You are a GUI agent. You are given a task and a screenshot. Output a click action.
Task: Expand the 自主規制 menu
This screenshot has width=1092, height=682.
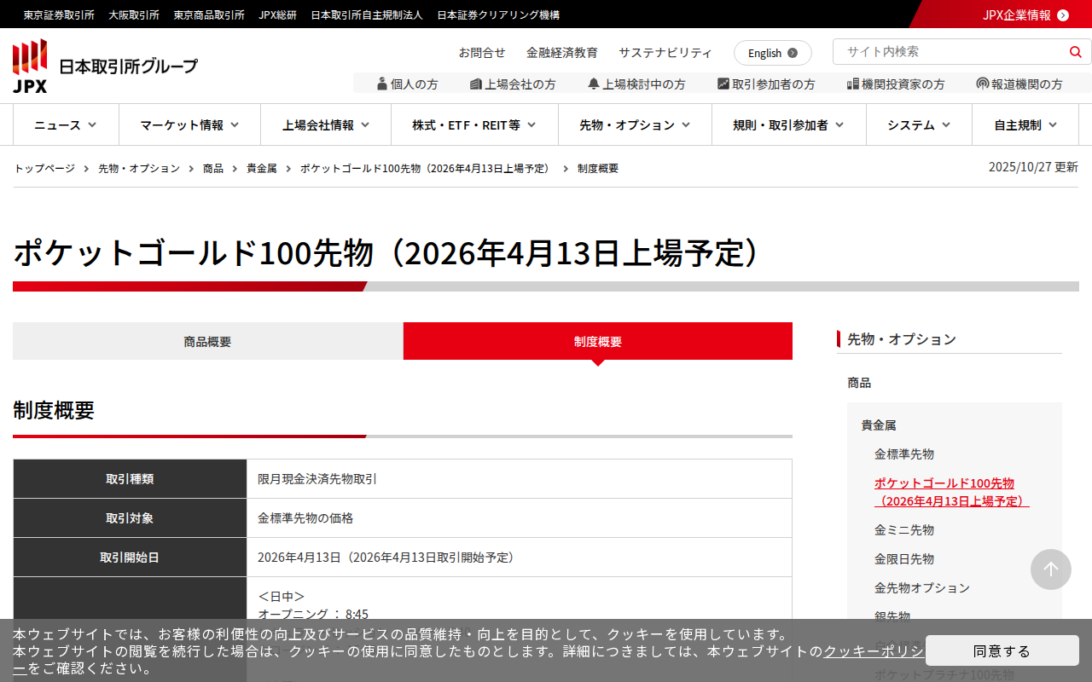click(1025, 124)
